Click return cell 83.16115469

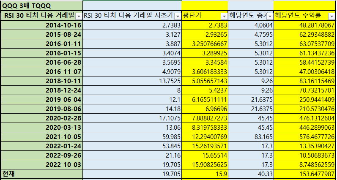click(x=304, y=81)
